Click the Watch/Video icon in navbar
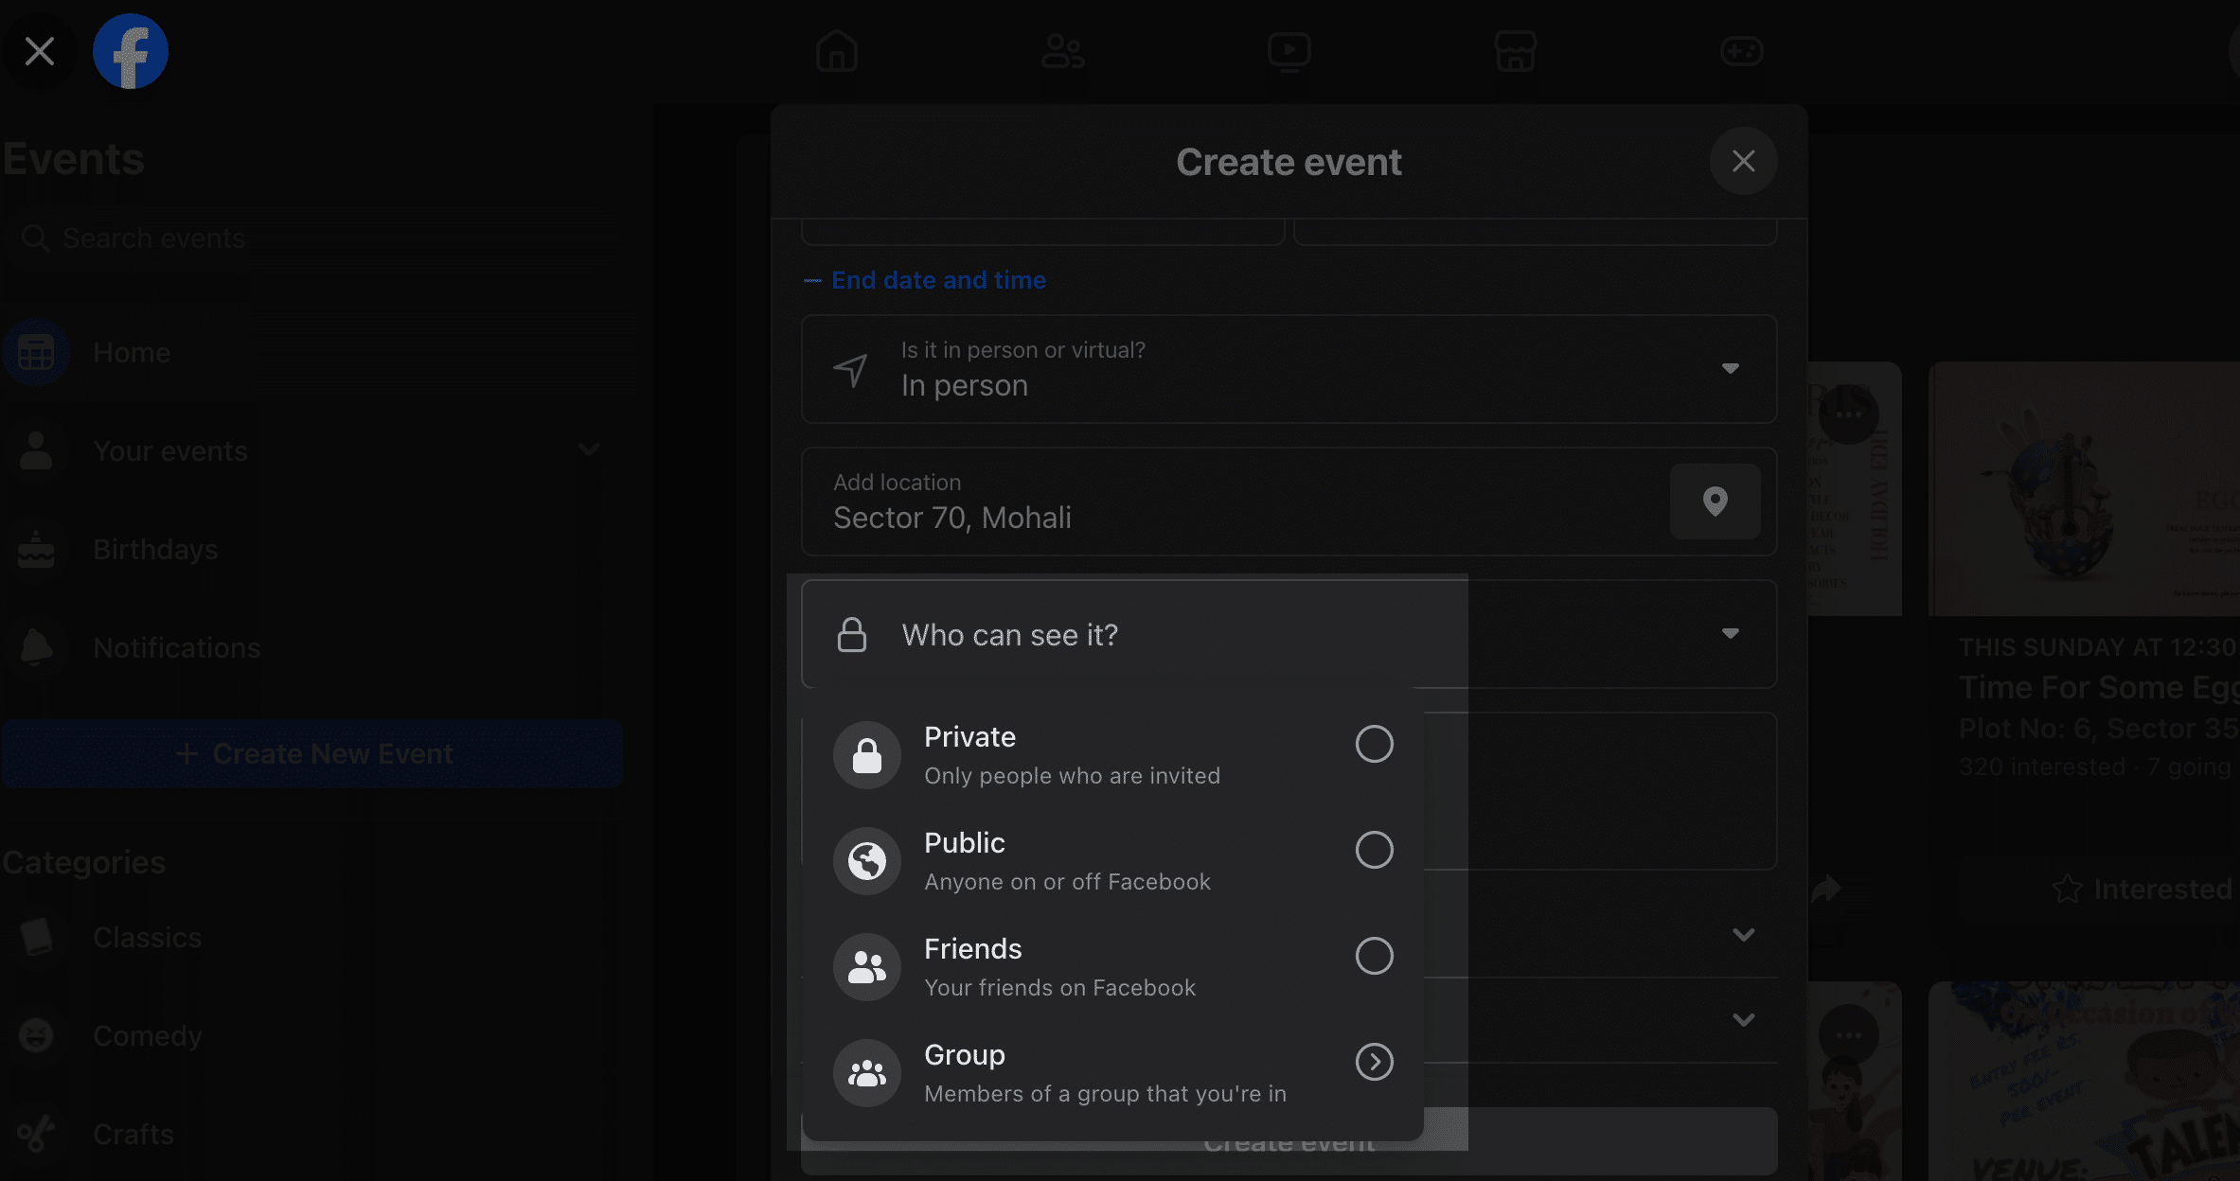This screenshot has height=1181, width=2240. 1289,52
